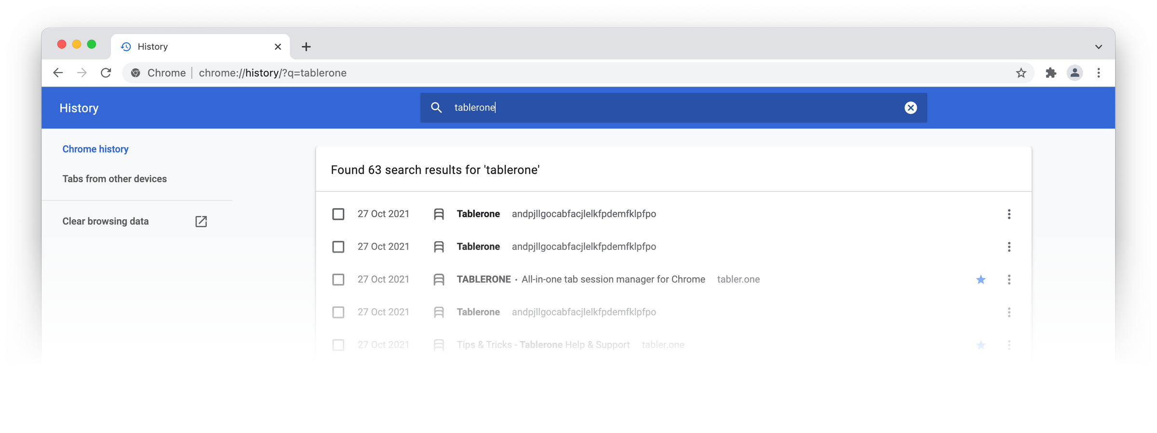1157x433 pixels.
Task: Go back using the back arrow
Action: 58,73
